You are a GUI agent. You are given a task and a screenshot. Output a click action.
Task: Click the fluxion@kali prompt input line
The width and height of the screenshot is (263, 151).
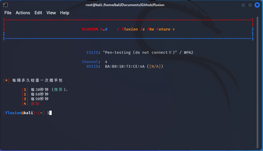pyautogui.click(x=28, y=113)
